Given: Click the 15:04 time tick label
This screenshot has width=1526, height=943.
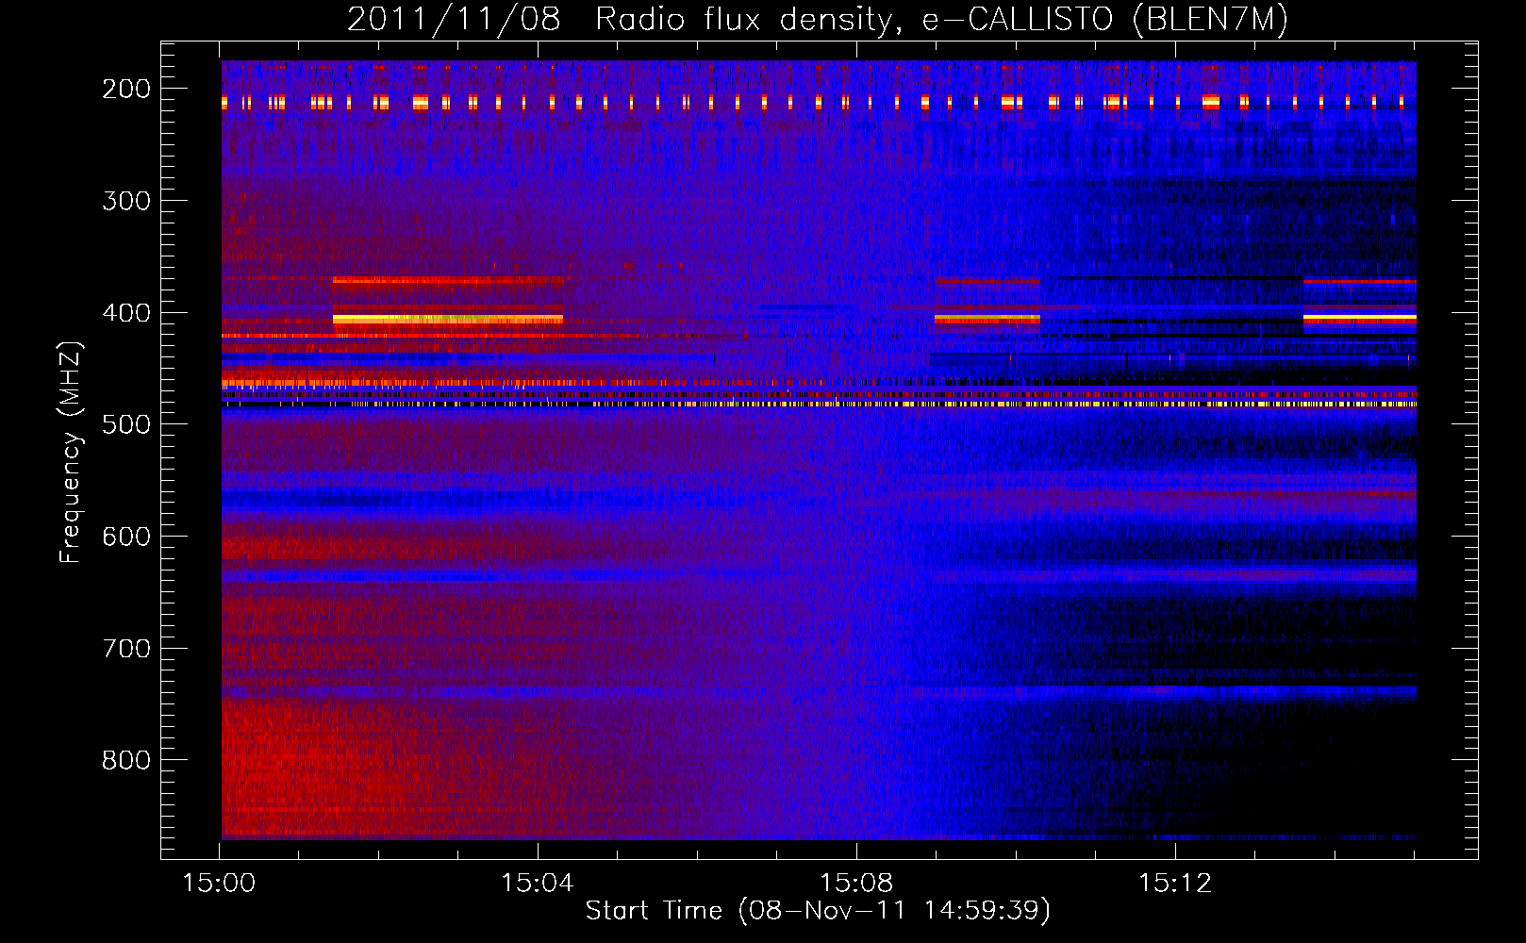Looking at the screenshot, I should tap(538, 883).
